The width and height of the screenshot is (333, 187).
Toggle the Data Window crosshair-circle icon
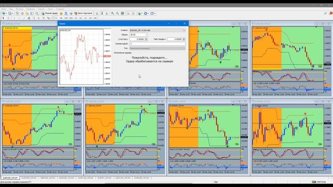[x=22, y=14]
